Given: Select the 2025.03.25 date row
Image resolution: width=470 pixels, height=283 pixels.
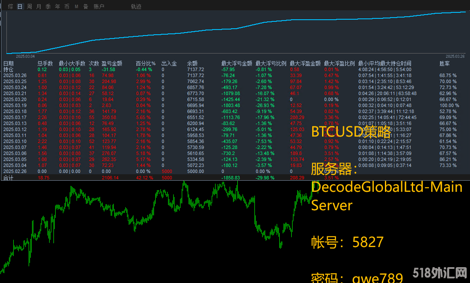Looking at the screenshot, I should pyautogui.click(x=15, y=81).
